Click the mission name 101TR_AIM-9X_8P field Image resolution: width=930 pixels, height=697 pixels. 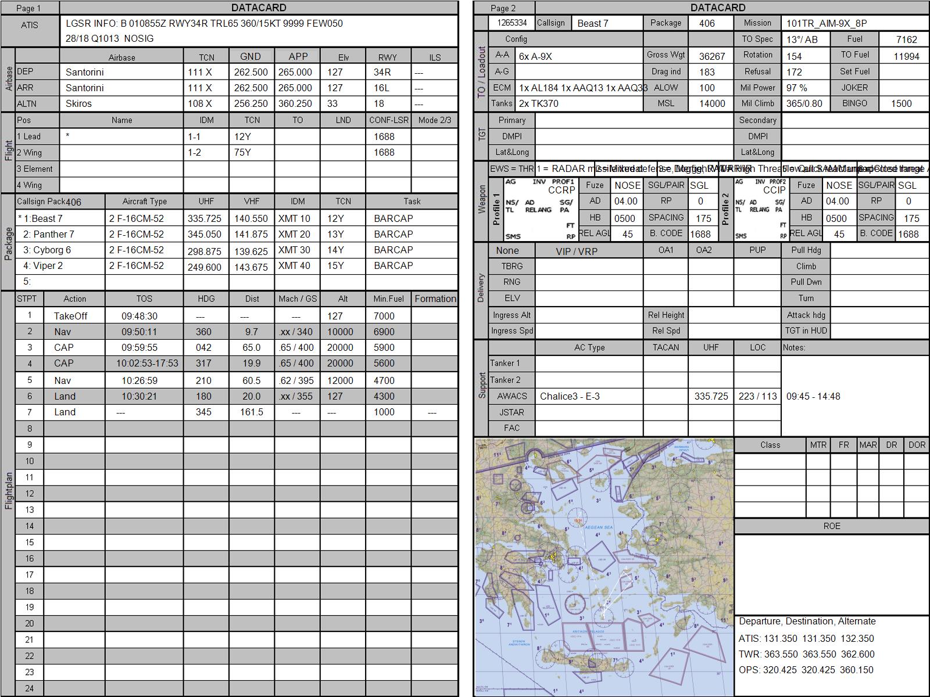[x=854, y=23]
